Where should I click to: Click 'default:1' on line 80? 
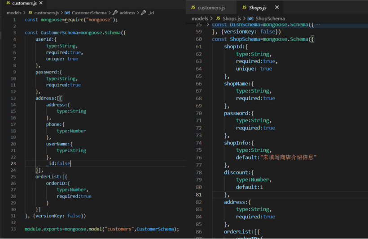pyautogui.click(x=250, y=187)
